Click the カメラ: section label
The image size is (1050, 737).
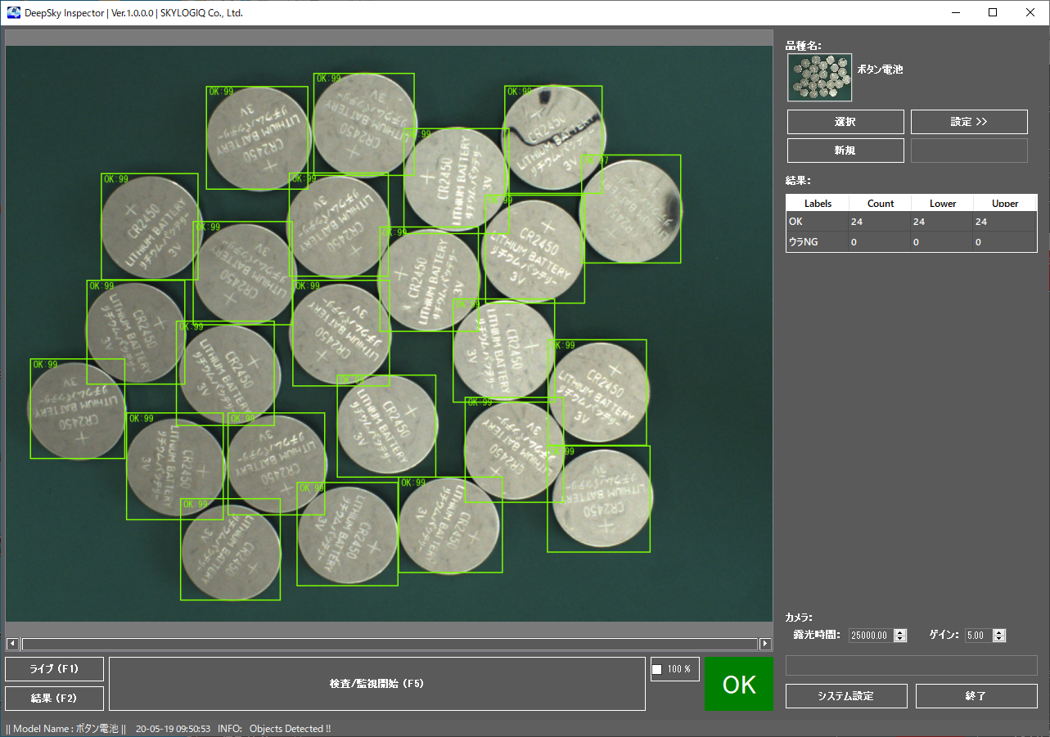[x=799, y=618]
